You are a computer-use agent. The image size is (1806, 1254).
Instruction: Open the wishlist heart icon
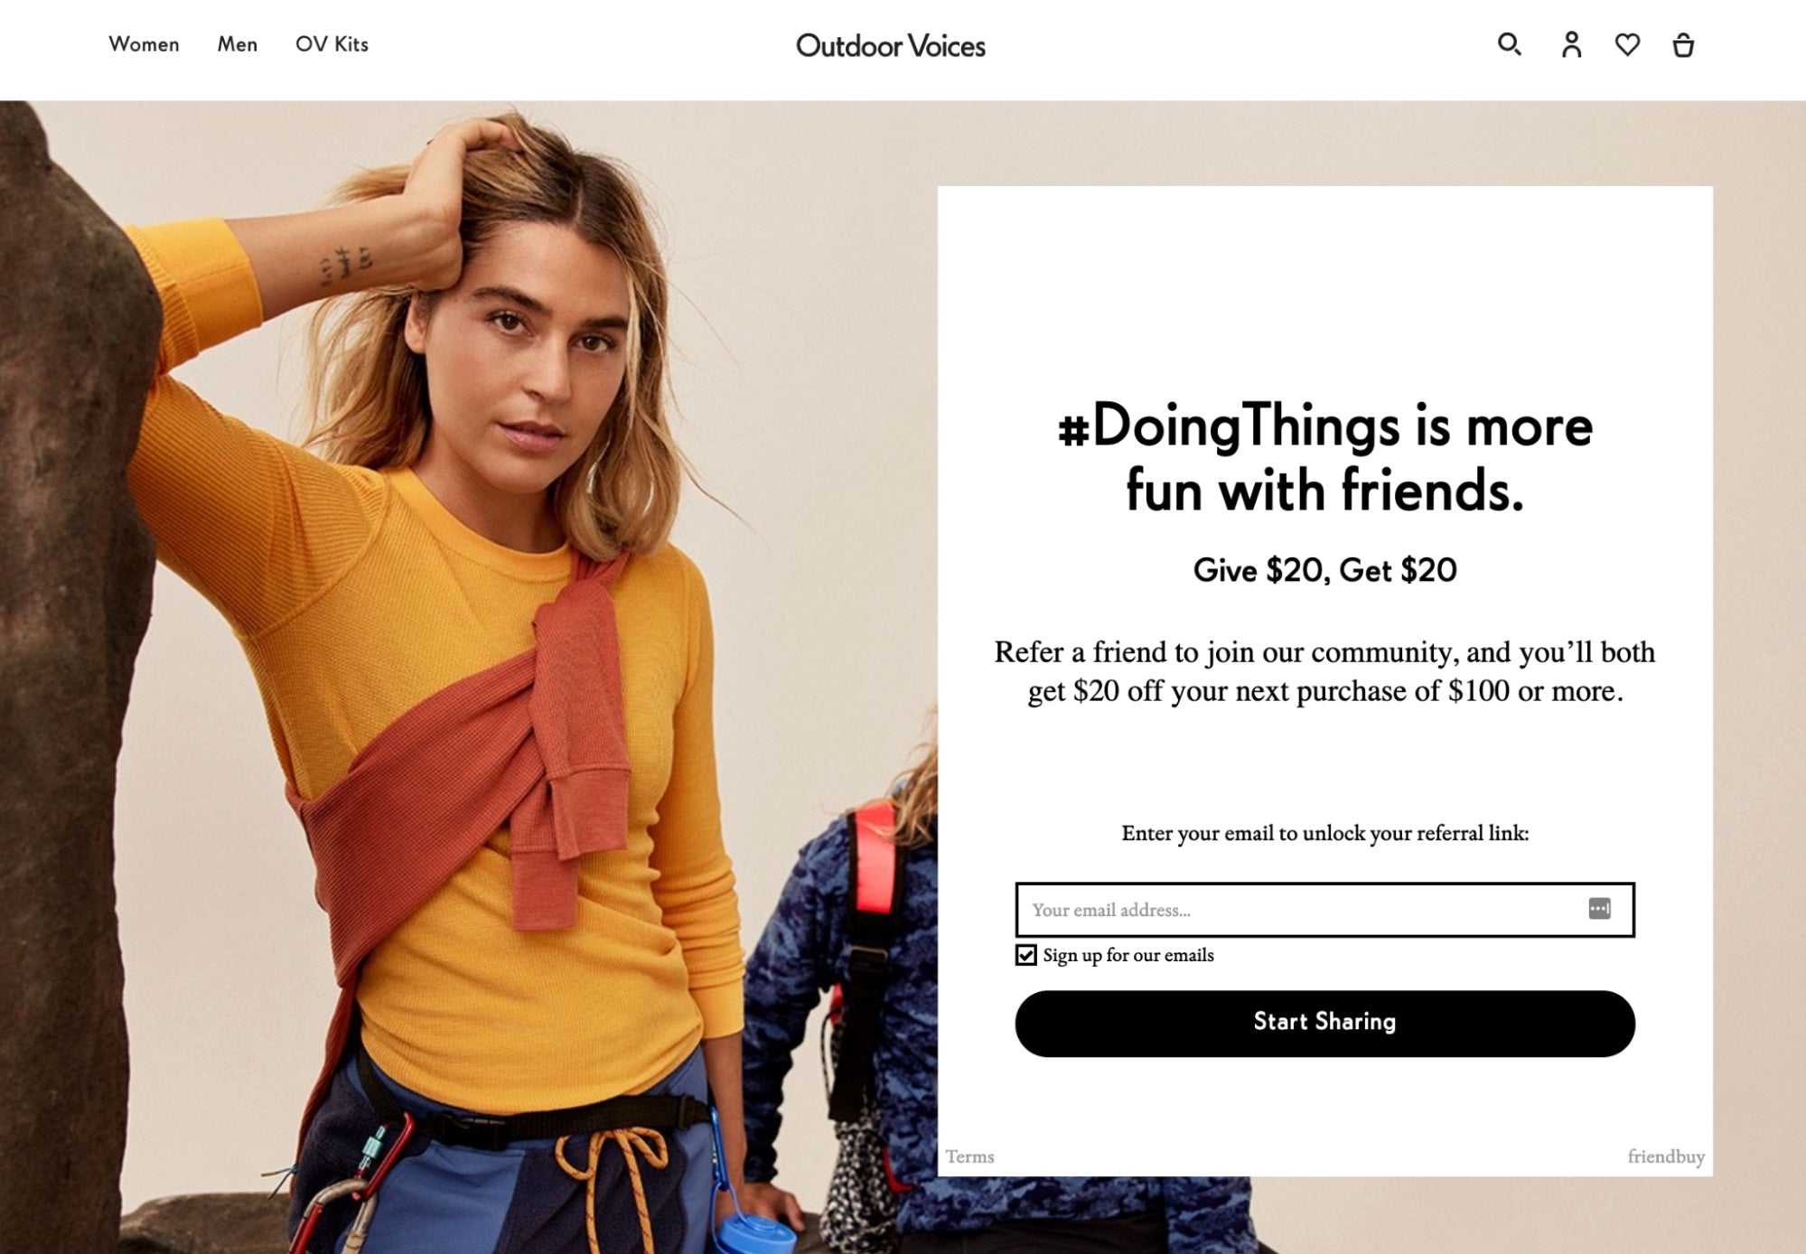tap(1627, 44)
